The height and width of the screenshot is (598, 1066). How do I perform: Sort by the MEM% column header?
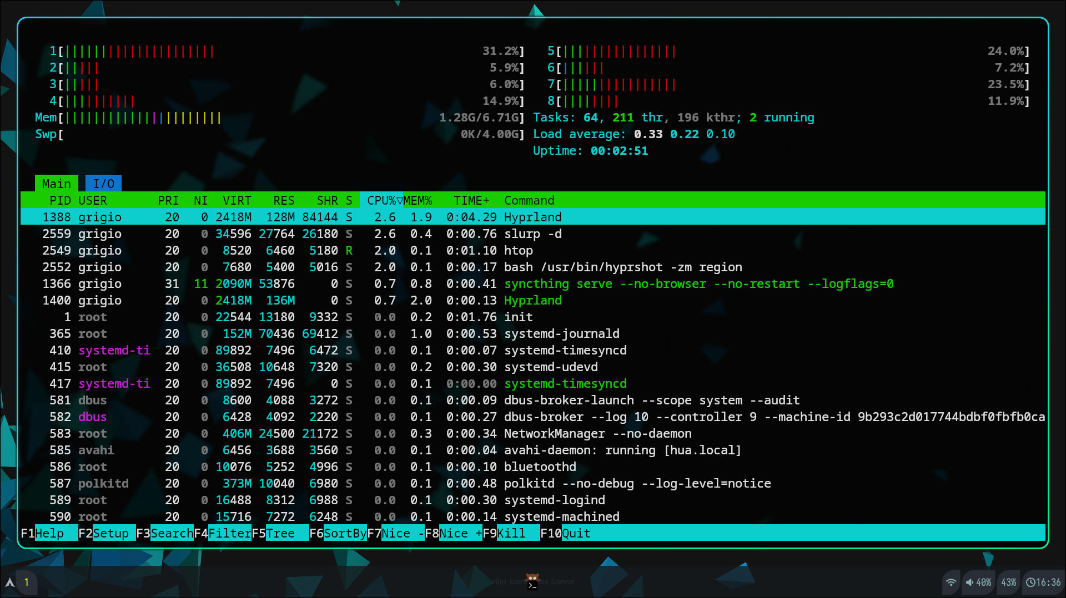(418, 200)
